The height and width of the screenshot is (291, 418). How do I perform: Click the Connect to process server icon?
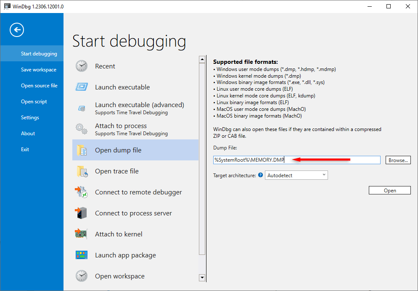tap(81, 213)
